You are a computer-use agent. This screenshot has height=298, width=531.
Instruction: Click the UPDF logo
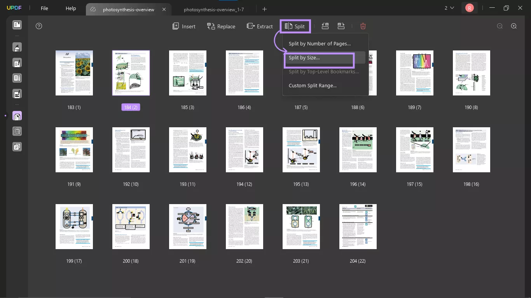pyautogui.click(x=14, y=8)
